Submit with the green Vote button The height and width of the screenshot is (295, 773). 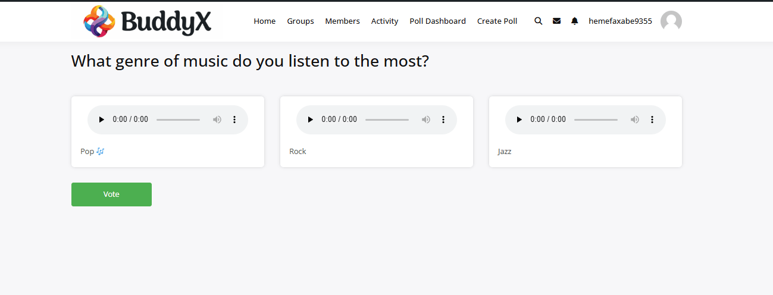coord(111,194)
